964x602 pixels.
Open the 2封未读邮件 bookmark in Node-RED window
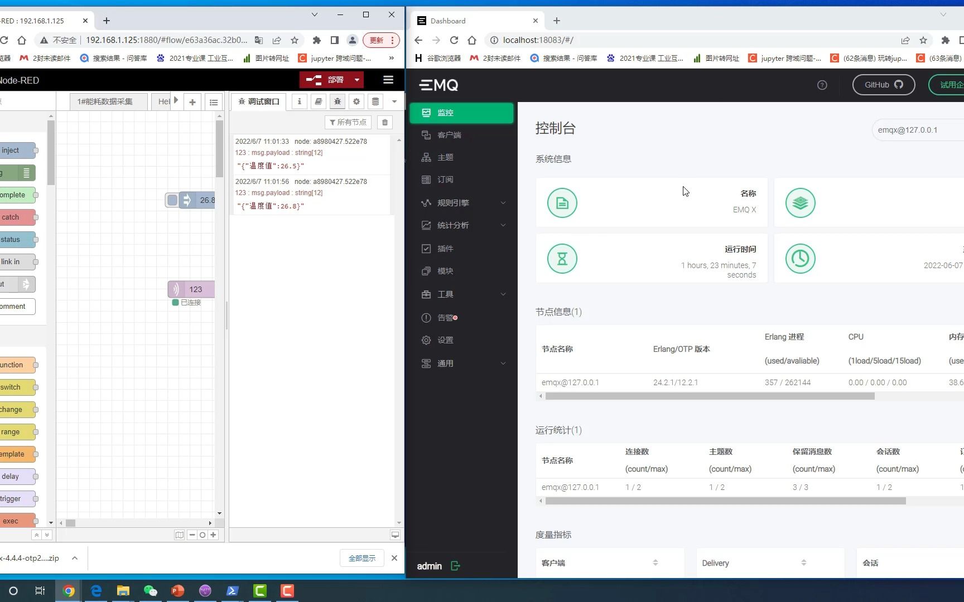46,58
